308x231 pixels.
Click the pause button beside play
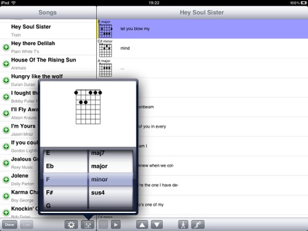(103, 225)
